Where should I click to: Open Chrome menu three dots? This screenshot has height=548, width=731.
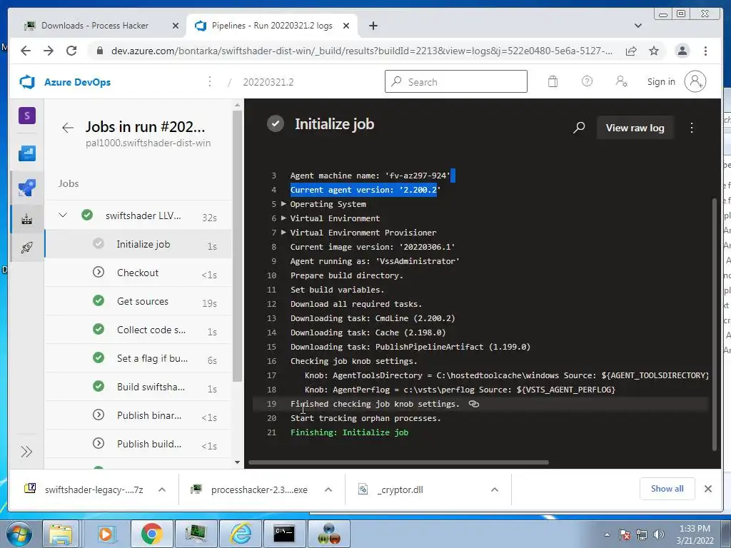pos(705,51)
